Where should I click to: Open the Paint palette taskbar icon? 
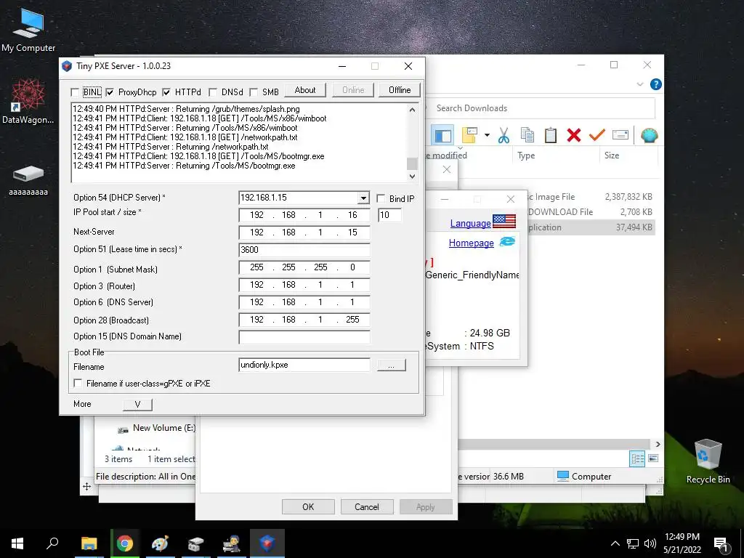coord(160,543)
